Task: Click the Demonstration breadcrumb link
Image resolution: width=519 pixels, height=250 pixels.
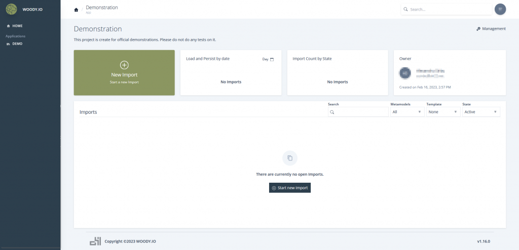Action: (x=102, y=8)
